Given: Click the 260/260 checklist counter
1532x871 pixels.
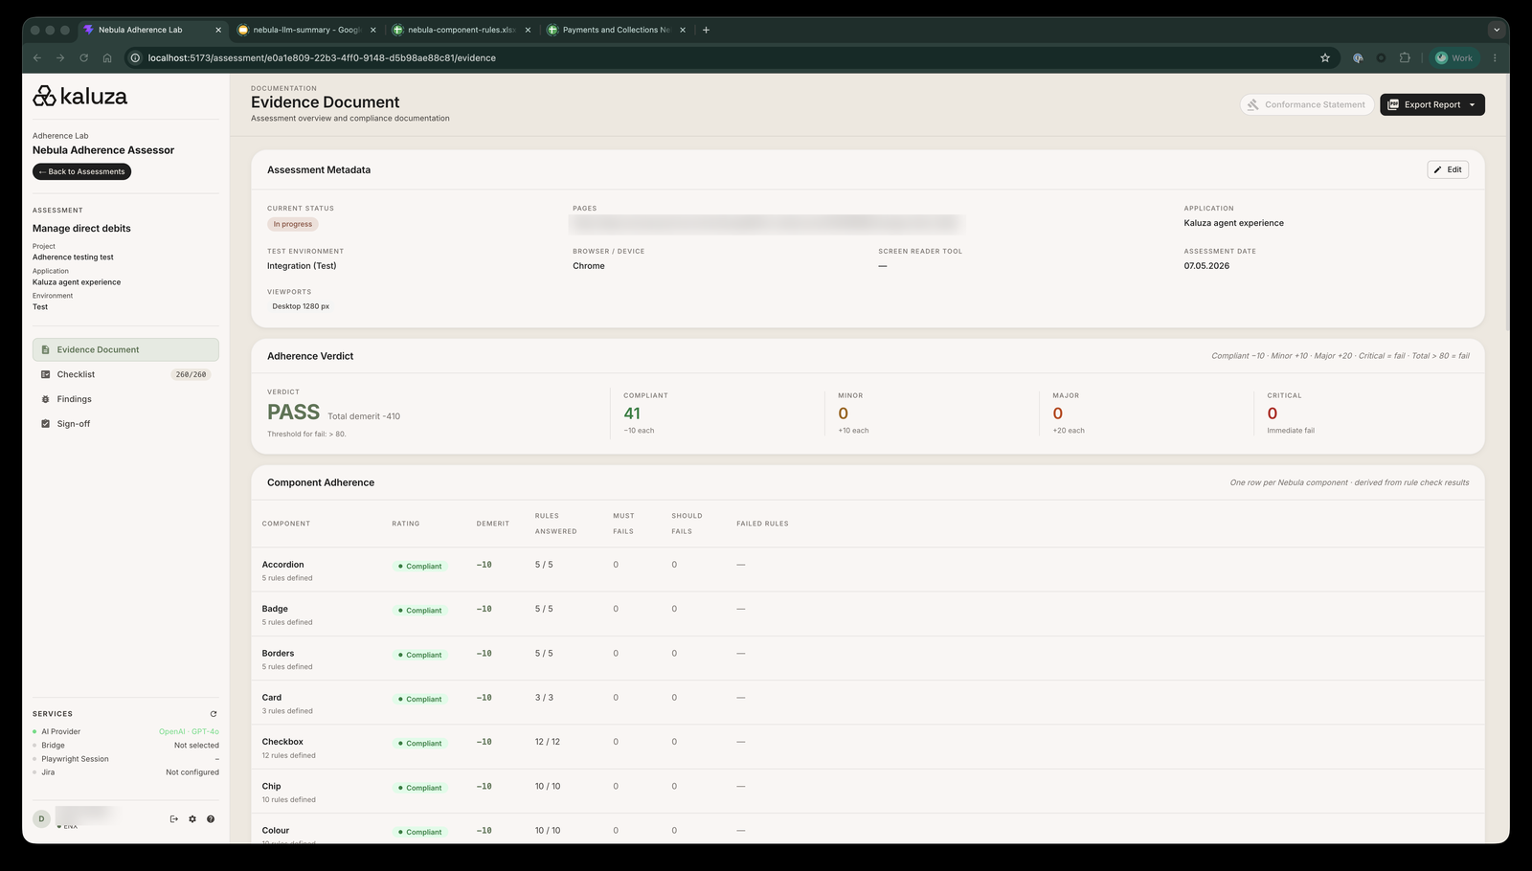Looking at the screenshot, I should [x=191, y=374].
